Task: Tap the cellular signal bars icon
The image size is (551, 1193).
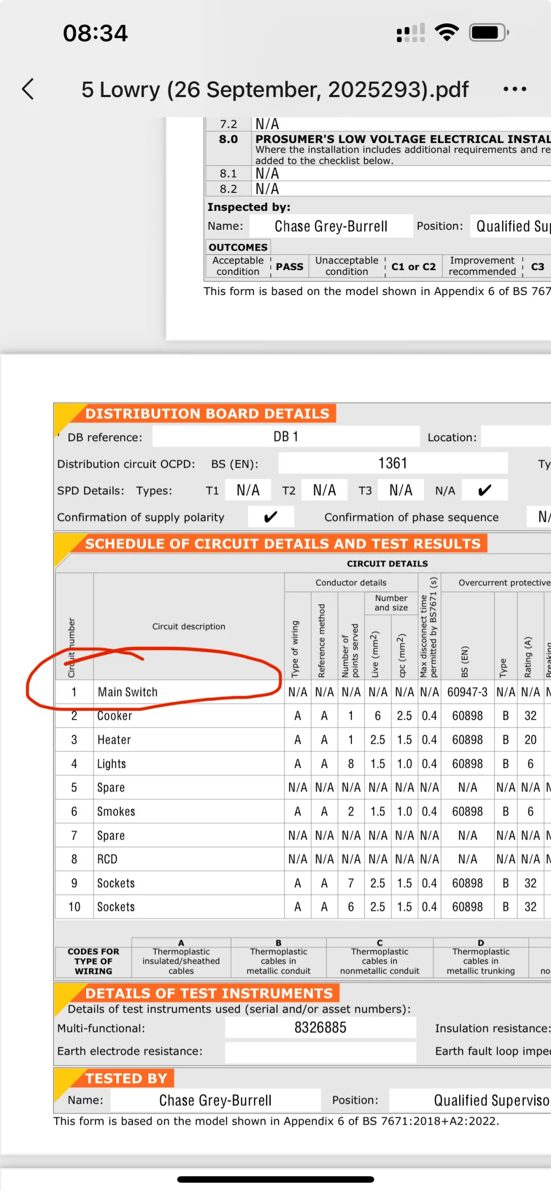Action: [x=411, y=33]
